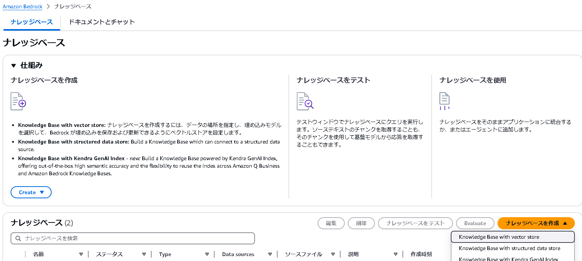
Task: Click the Amazon Bedrock breadcrumb link
Action: (x=23, y=6)
